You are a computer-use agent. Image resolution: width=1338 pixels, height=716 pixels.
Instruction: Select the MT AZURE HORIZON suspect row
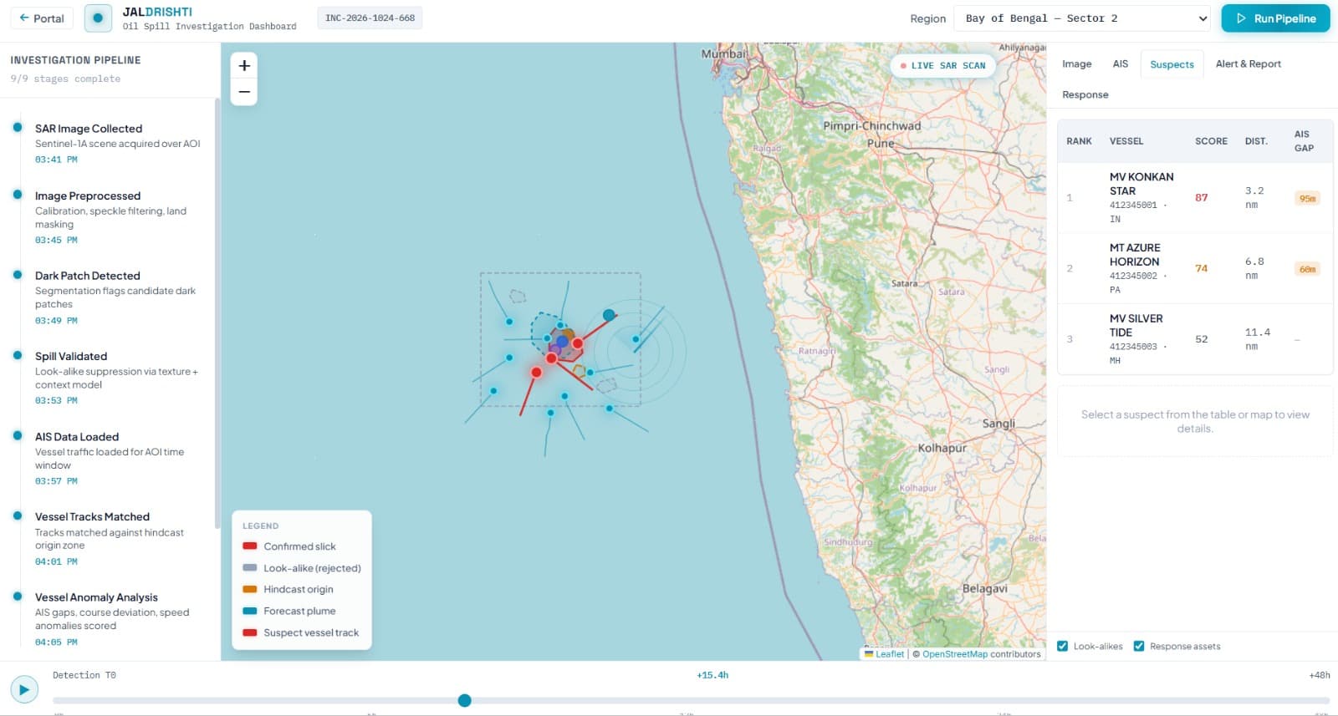coord(1195,269)
